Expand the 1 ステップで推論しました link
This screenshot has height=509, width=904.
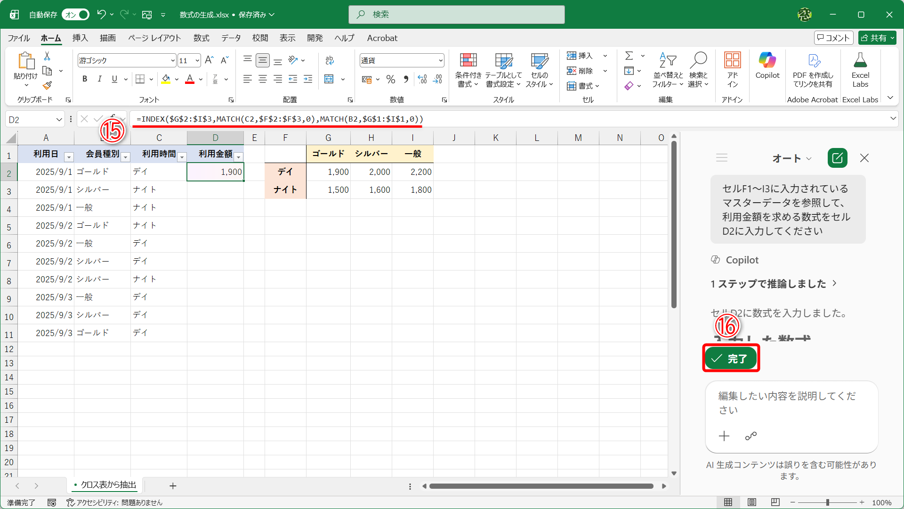(773, 284)
